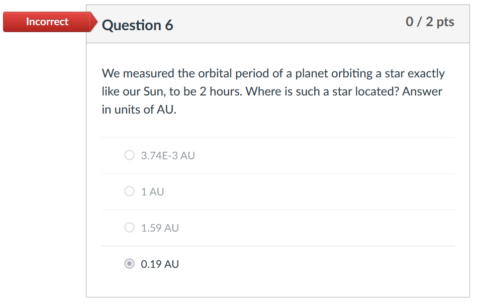477x305 pixels.
Task: Click the selected 0.19 AU radio button
Action: point(129,264)
